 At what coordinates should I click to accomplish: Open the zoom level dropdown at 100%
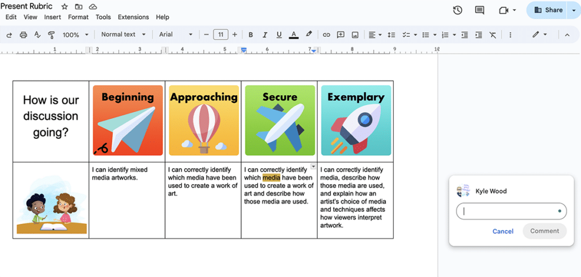75,35
